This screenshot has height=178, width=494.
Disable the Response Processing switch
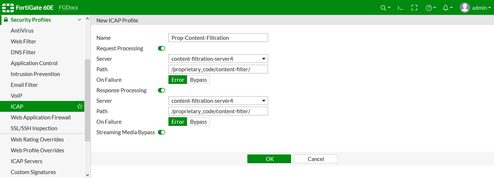tap(162, 90)
